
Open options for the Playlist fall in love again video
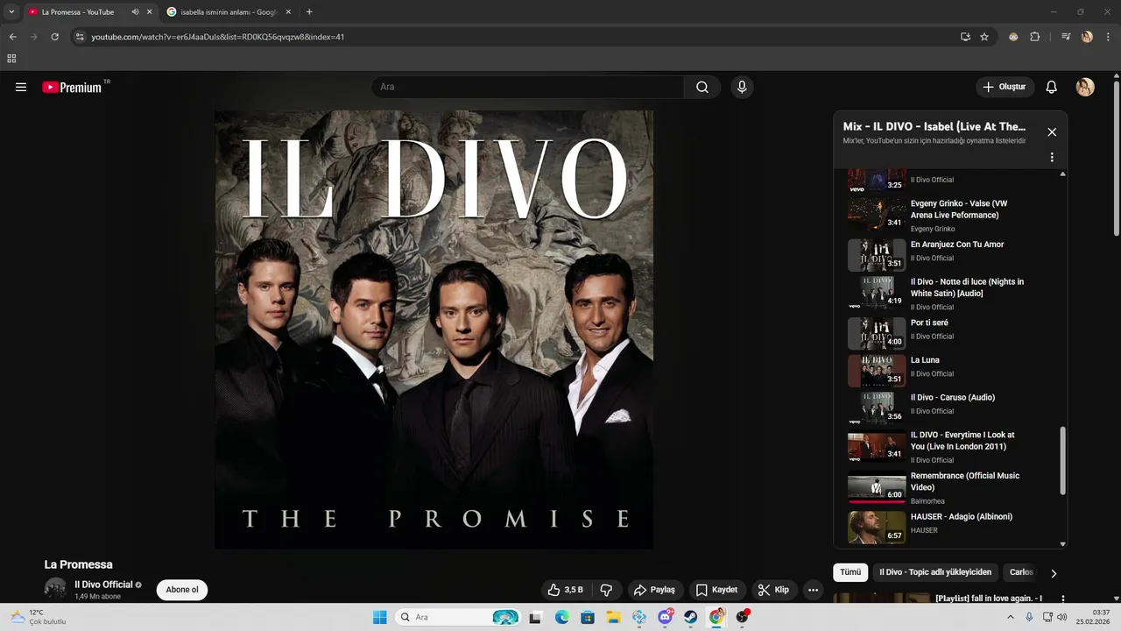coord(1063,599)
